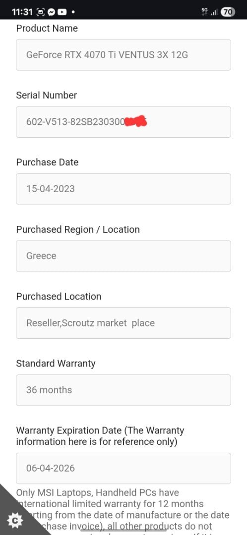The image size is (247, 535).
Task: Tap the signal strength bars icon
Action: point(215,12)
